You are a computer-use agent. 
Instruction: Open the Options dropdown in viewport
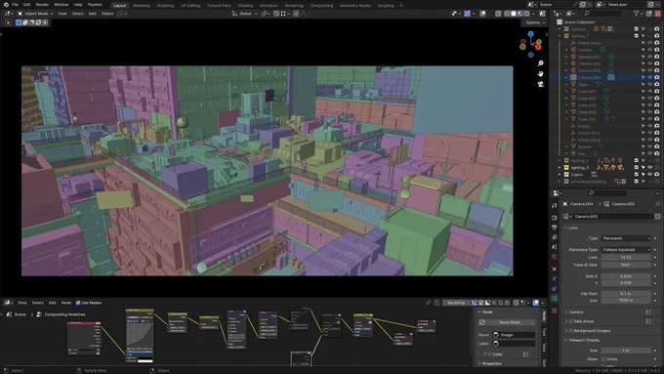click(x=535, y=22)
